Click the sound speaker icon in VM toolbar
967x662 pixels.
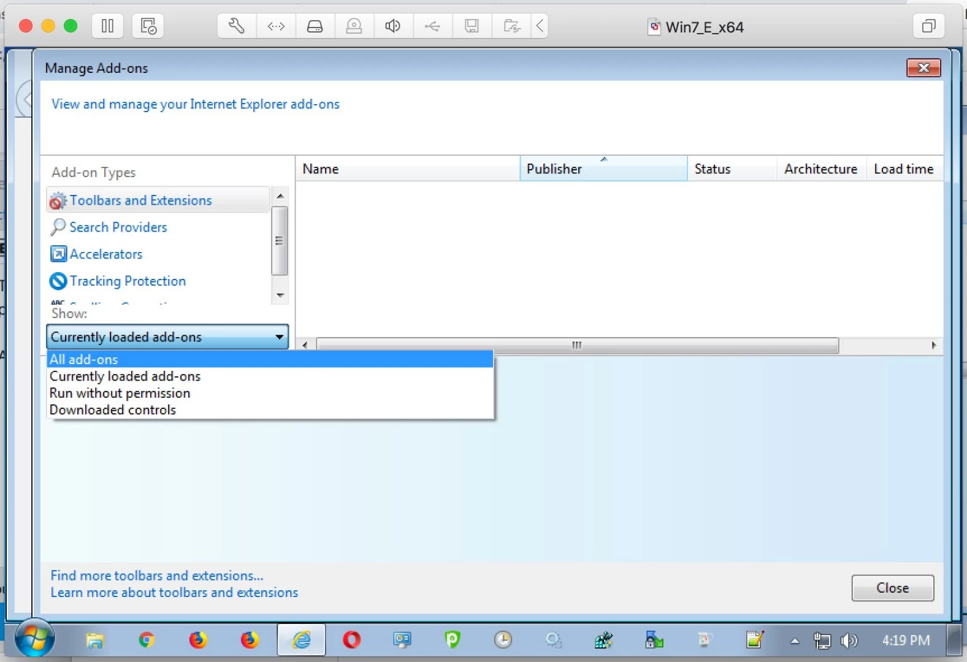pyautogui.click(x=393, y=26)
